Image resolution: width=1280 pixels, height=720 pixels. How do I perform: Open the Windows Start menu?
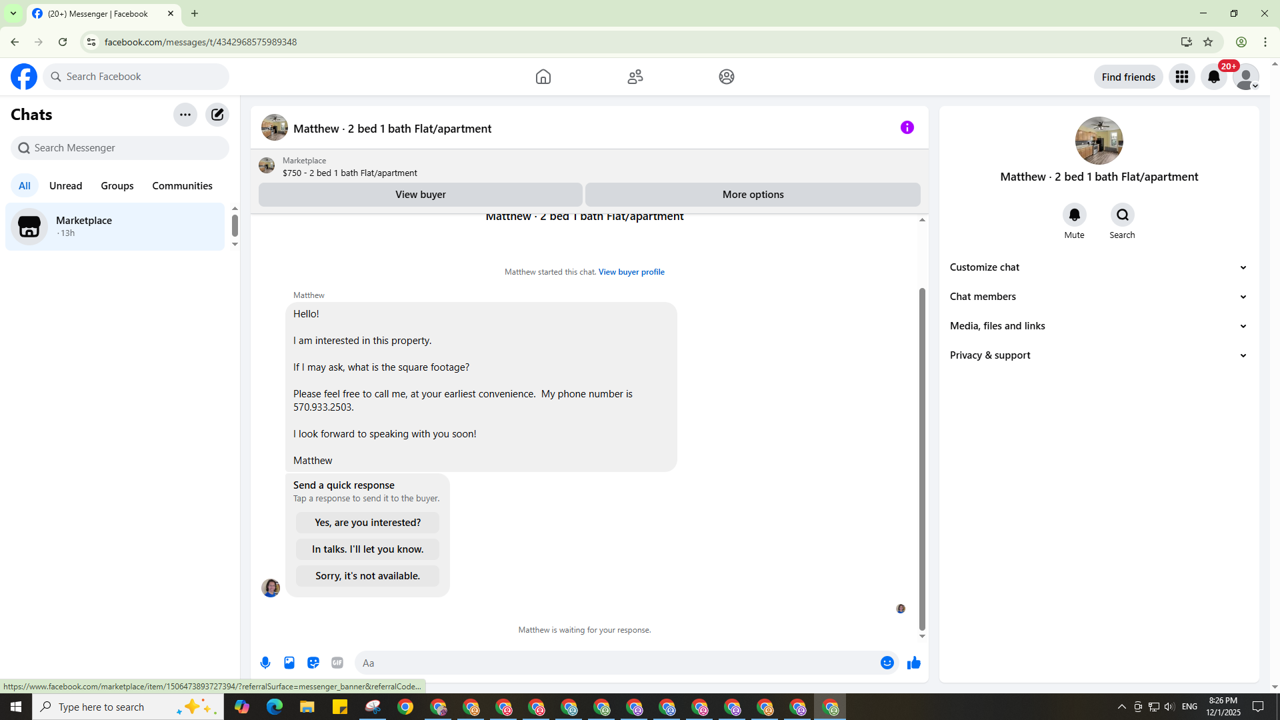16,707
